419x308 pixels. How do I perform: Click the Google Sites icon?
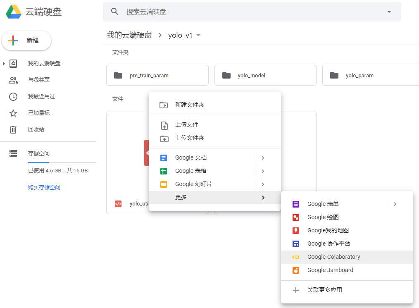pos(296,244)
